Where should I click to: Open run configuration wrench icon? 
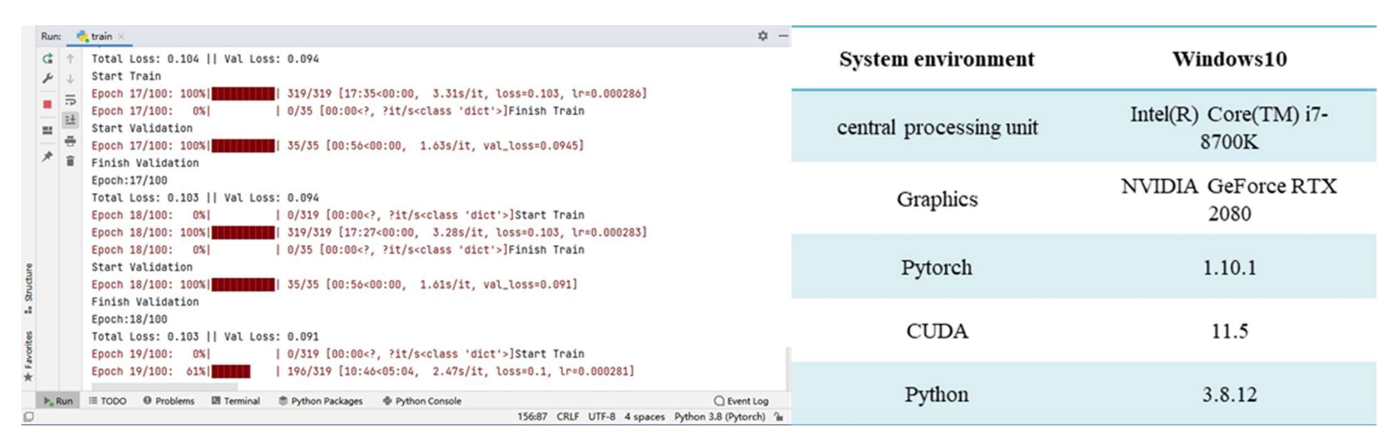pos(48,78)
